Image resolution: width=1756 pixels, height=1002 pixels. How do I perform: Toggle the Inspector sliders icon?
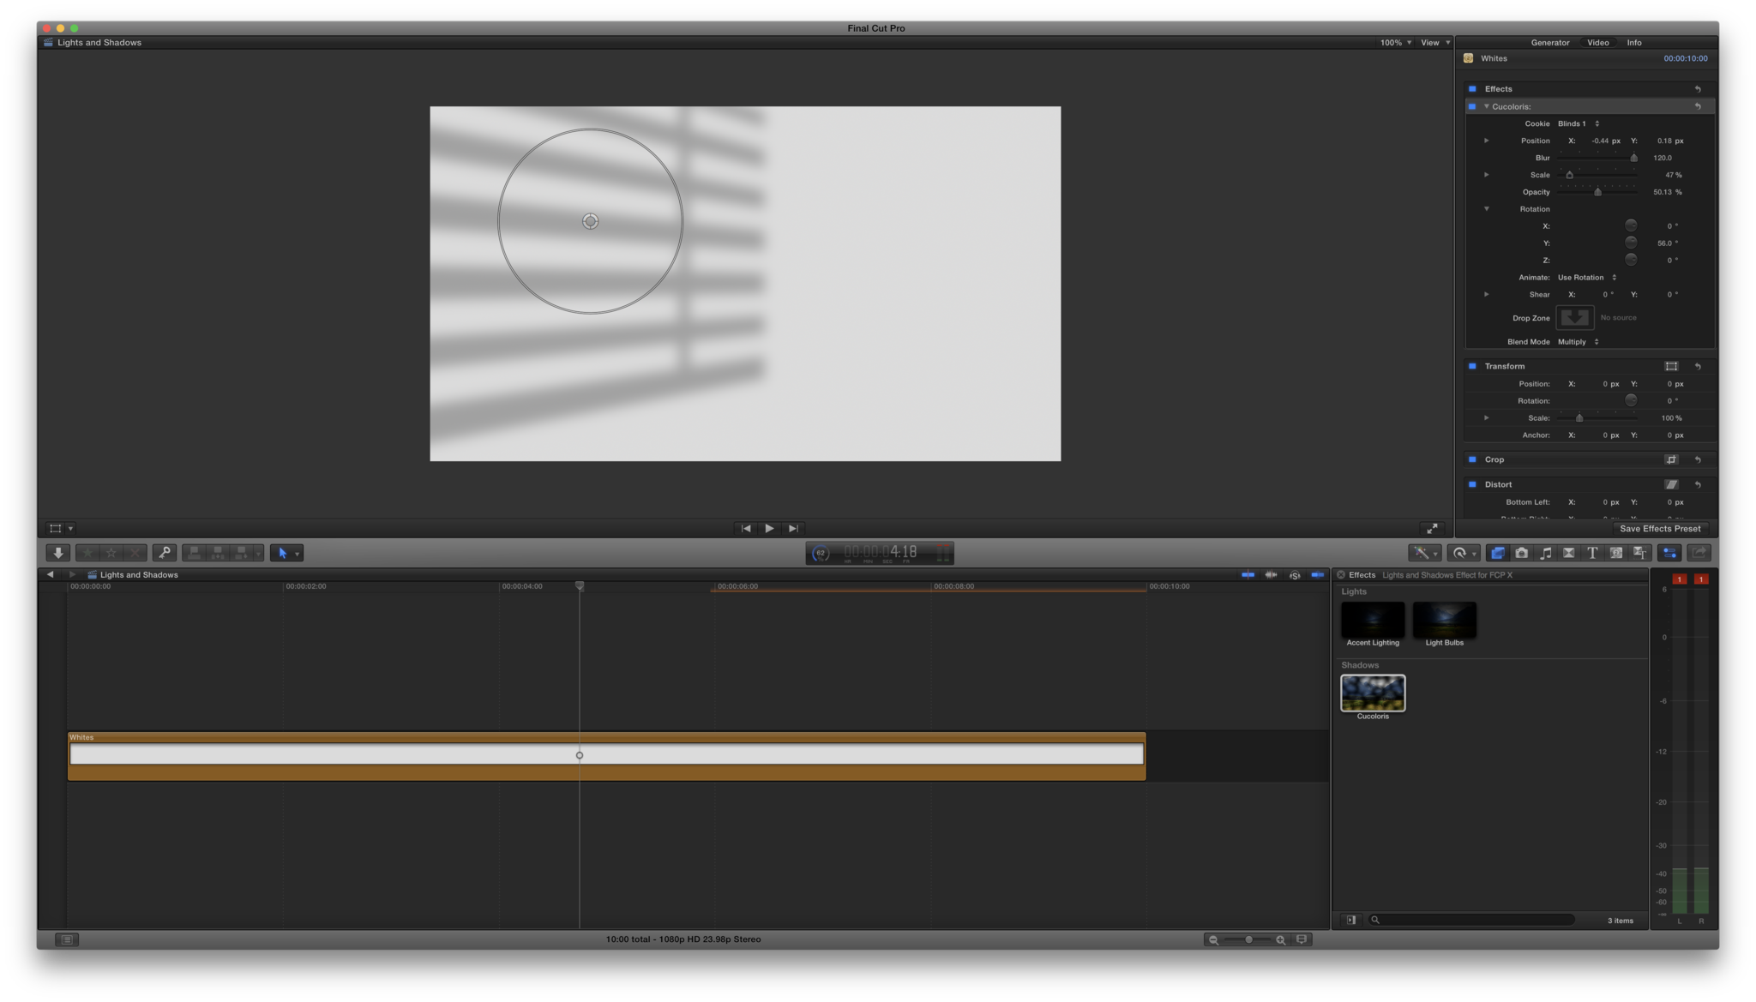coord(1669,553)
